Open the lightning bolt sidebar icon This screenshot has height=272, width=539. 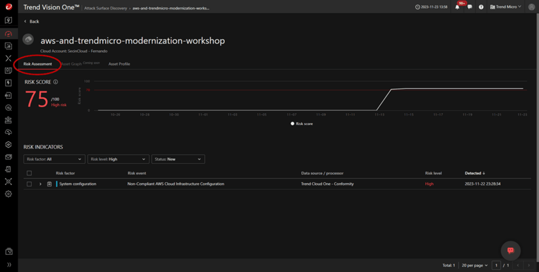click(x=9, y=83)
